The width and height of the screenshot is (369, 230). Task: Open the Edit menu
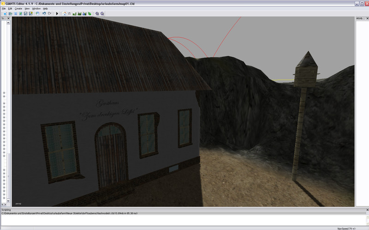point(10,8)
